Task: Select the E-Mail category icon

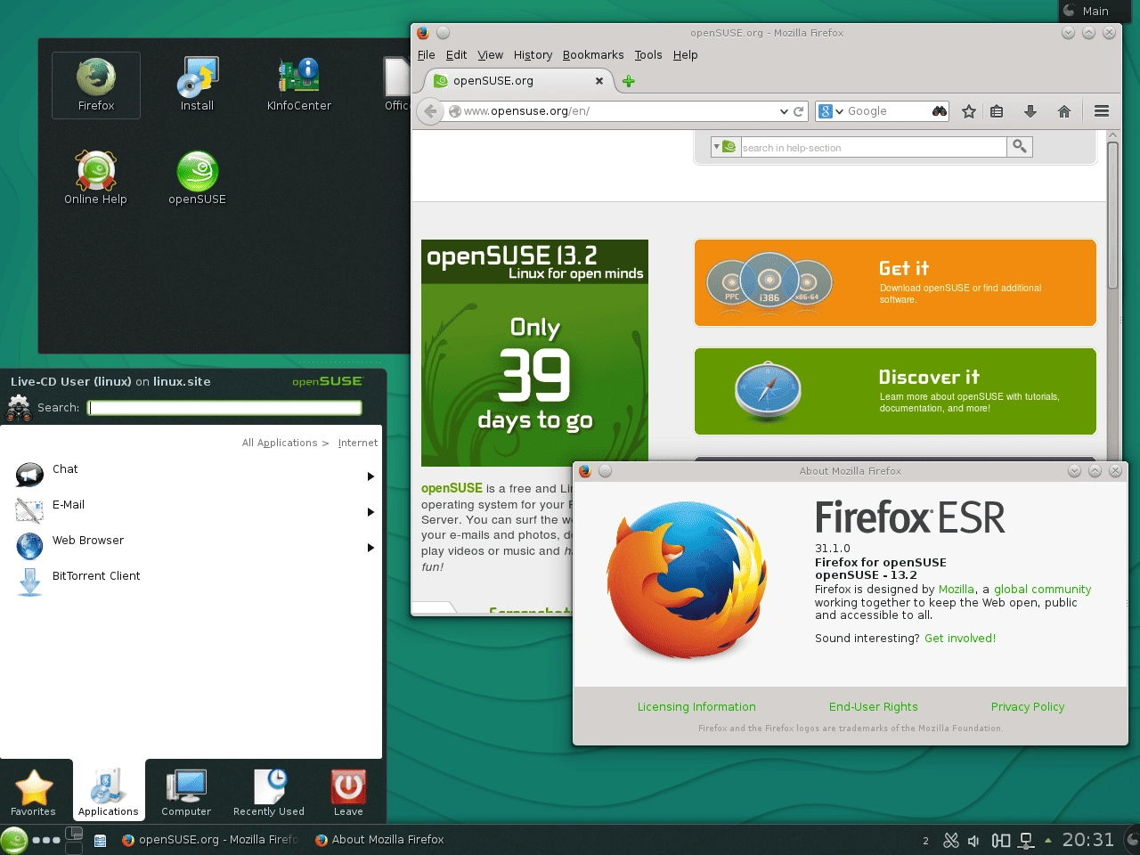Action: (x=29, y=510)
